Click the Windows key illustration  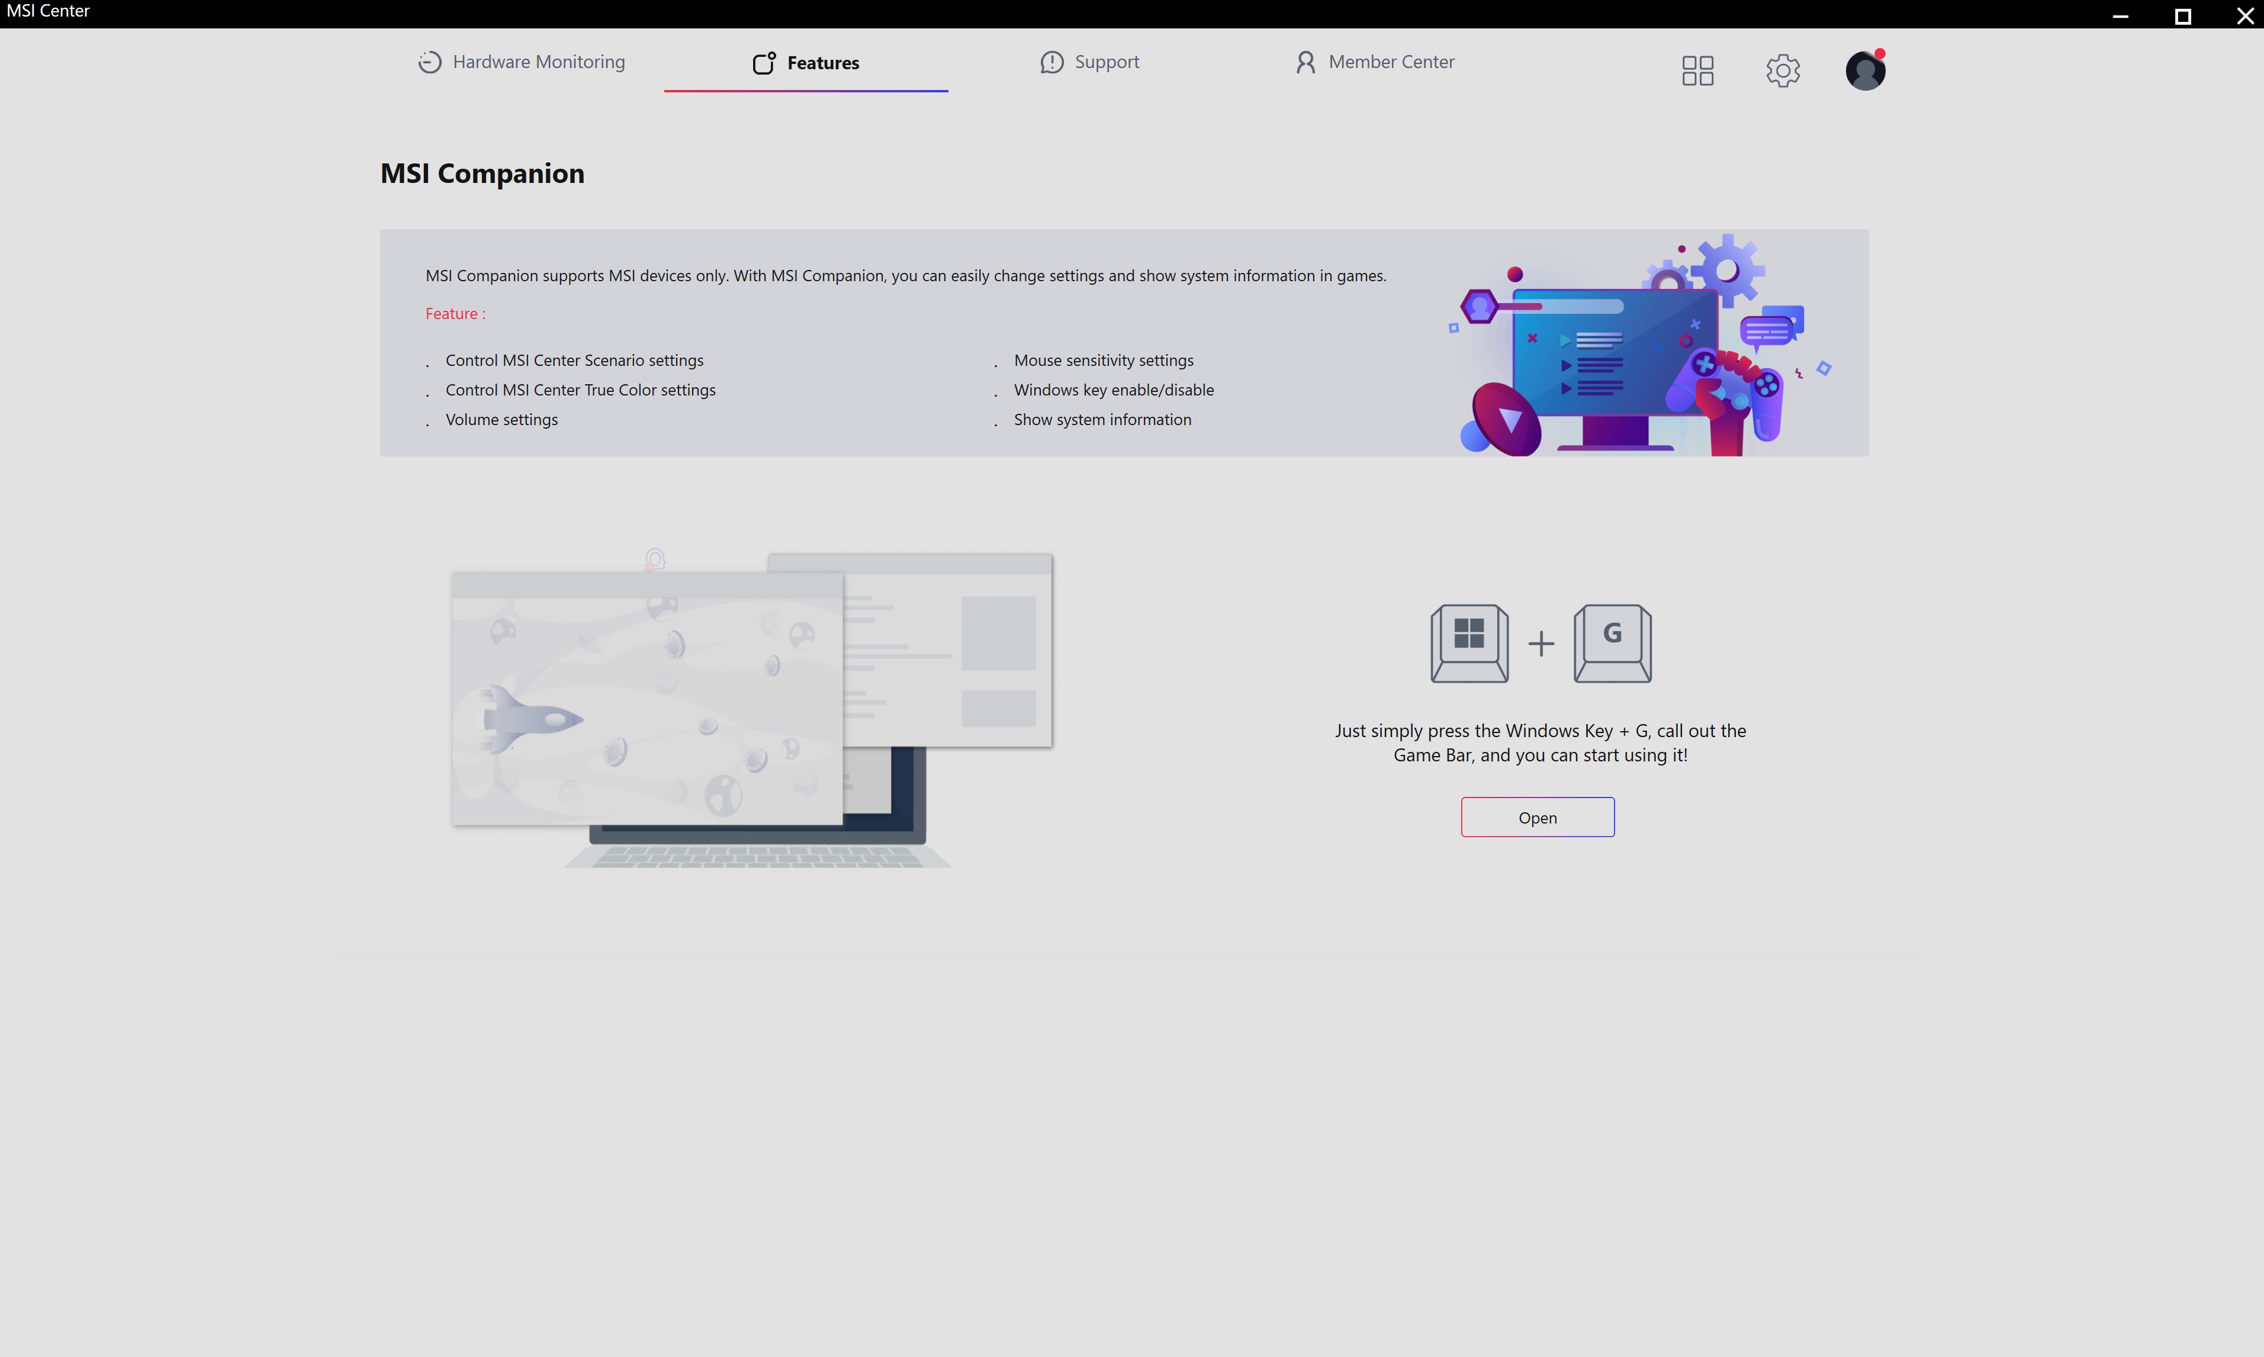pos(1468,643)
